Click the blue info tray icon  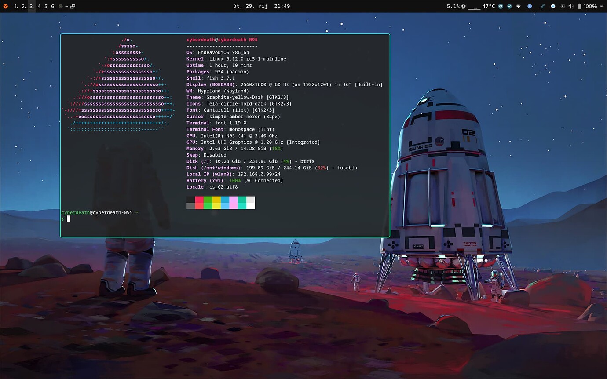[x=530, y=6]
